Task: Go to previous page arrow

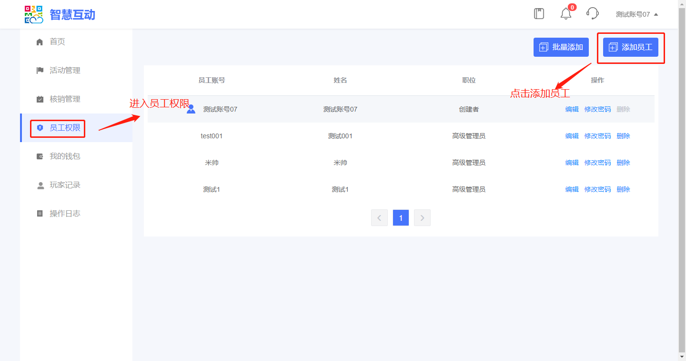Action: pyautogui.click(x=379, y=218)
